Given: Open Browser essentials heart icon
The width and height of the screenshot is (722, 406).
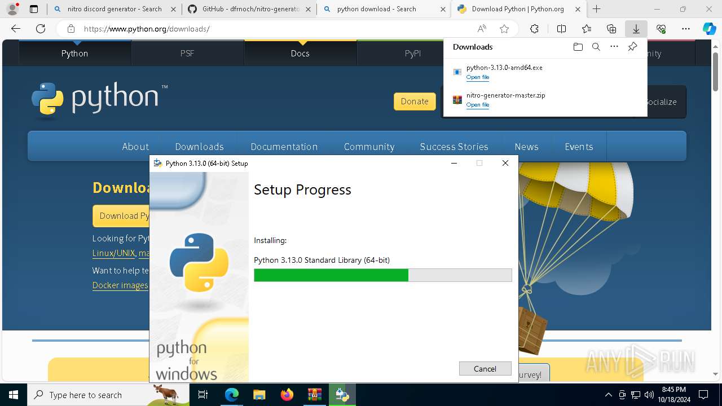Looking at the screenshot, I should coord(661,29).
